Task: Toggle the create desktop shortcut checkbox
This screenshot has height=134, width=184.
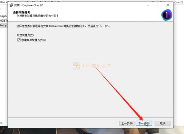Action: pos(19,40)
